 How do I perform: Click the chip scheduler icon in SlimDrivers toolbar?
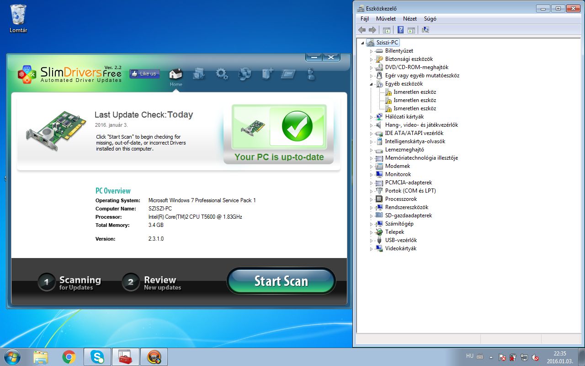289,74
